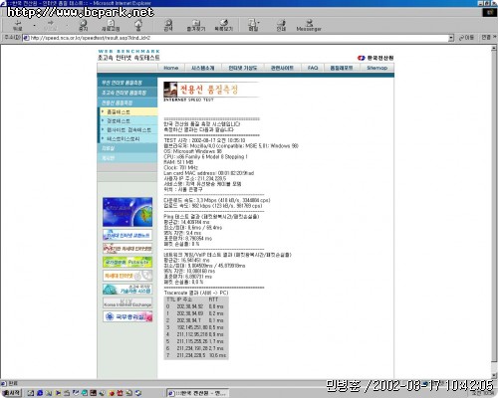498x398 pixels.
Task: Click the Web Benchmark site title logo
Action: [x=129, y=55]
